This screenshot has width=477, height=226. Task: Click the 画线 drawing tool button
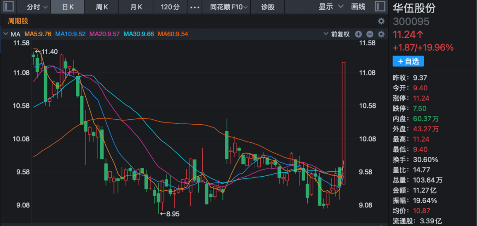(x=358, y=7)
